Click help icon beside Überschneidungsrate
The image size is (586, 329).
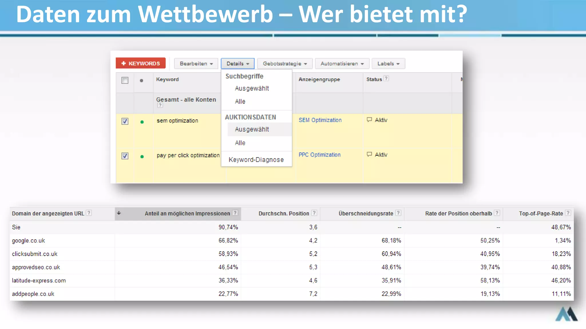point(398,213)
